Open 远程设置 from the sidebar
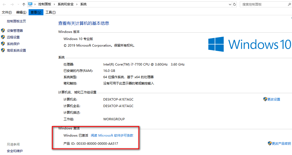Screen dimensions: 292x155 click(13, 37)
